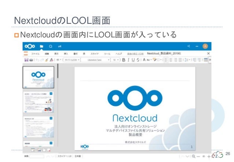Open the ヘルプ menu
Image resolution: width=234 pixels, height=162 pixels.
(x=118, y=54)
